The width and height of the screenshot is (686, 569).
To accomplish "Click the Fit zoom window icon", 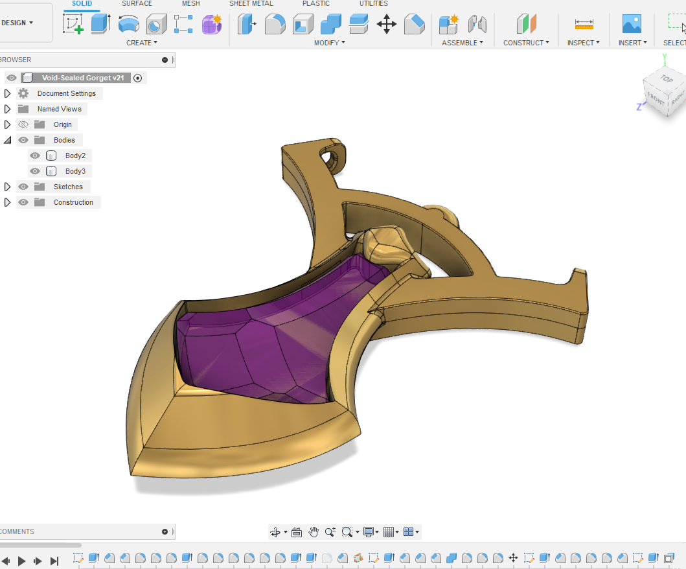I will [x=347, y=532].
